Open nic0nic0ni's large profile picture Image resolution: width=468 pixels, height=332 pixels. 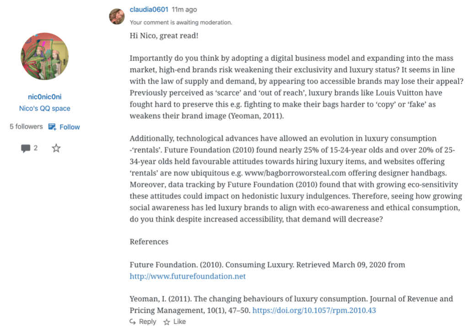[45, 56]
